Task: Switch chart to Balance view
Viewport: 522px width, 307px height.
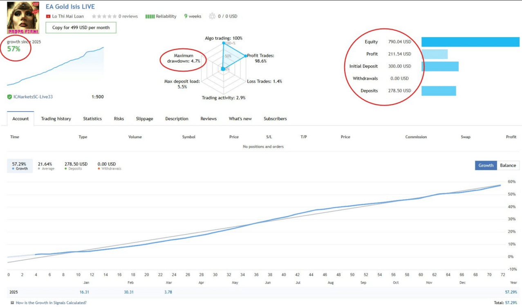Action: tap(508, 166)
